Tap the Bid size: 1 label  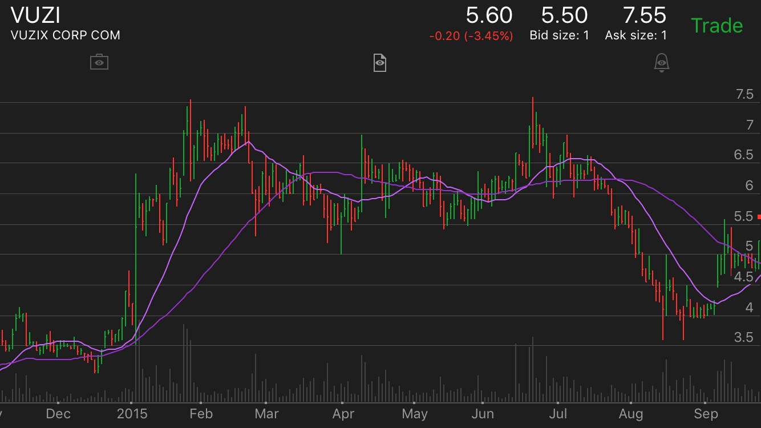pos(559,35)
